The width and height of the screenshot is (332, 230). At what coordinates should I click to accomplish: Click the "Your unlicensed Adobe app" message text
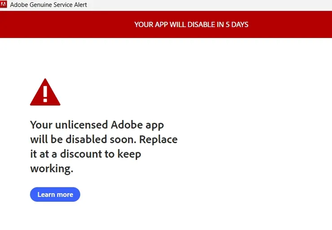point(104,147)
